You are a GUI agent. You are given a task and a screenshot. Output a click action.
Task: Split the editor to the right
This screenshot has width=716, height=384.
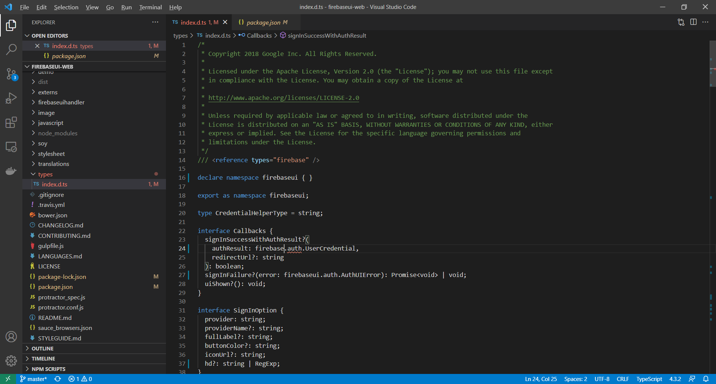coord(693,22)
